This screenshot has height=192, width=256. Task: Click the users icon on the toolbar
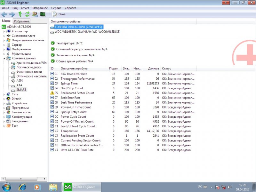[35, 14]
